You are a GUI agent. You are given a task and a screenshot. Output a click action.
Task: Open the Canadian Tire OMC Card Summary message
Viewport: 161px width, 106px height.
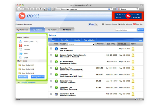pos(68,88)
